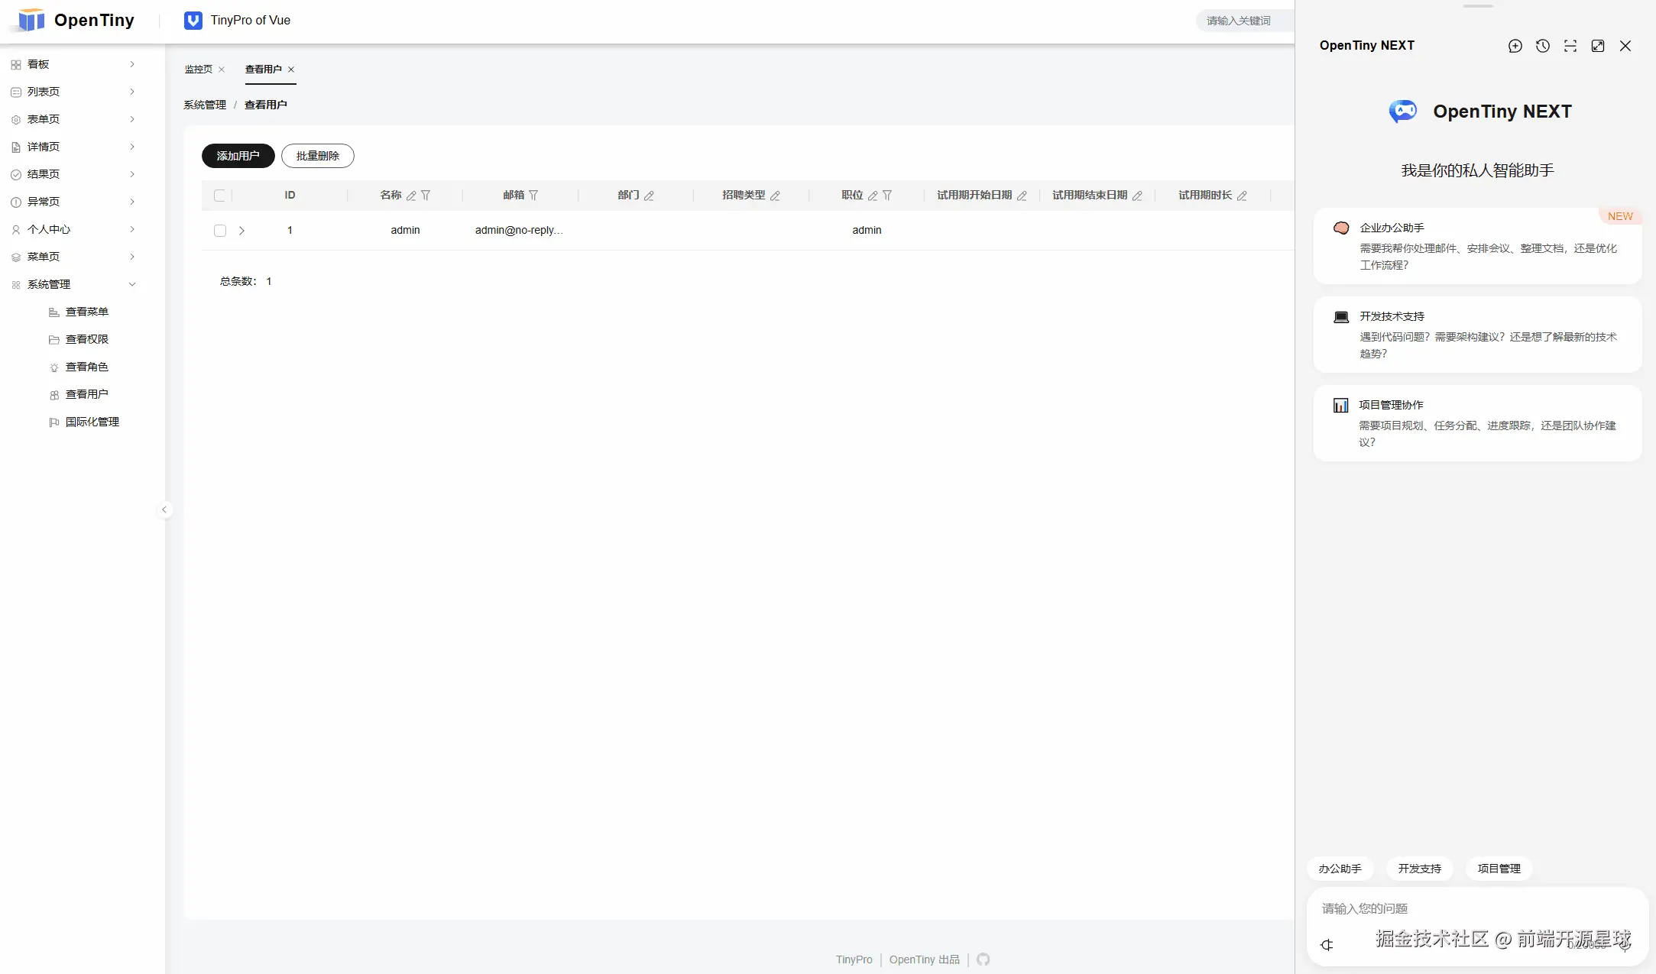1656x974 pixels.
Task: Click new chat plus icon in OpenTiny NEXT
Action: click(x=1515, y=46)
